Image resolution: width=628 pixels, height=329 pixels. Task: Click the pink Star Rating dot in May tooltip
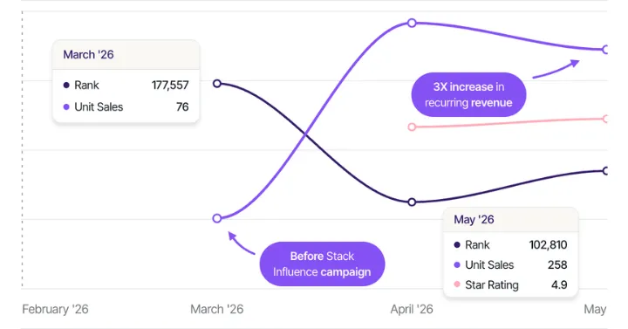tap(457, 284)
